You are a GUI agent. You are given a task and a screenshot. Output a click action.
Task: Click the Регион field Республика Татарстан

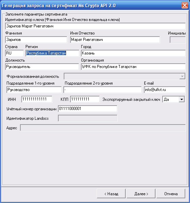click(52, 53)
